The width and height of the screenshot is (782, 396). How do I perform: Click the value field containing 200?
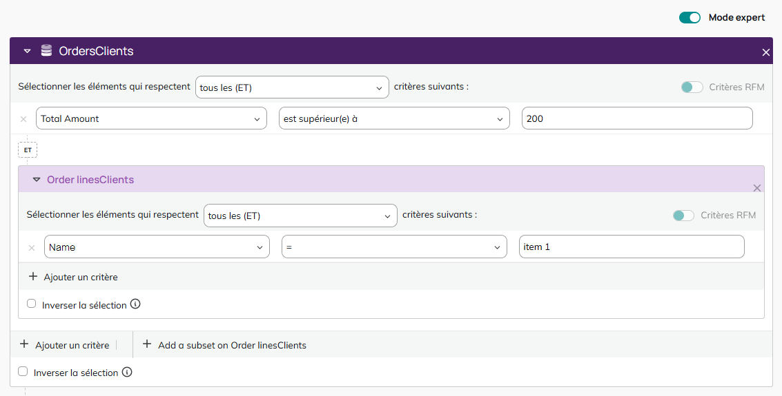click(637, 118)
